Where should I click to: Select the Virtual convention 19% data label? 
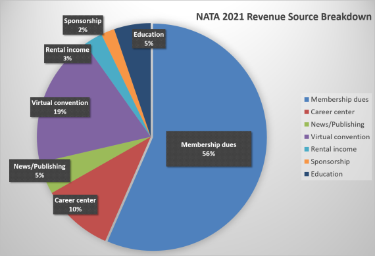coord(60,107)
